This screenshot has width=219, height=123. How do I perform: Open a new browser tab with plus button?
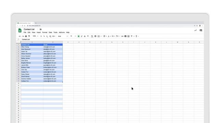(x=36, y=23)
